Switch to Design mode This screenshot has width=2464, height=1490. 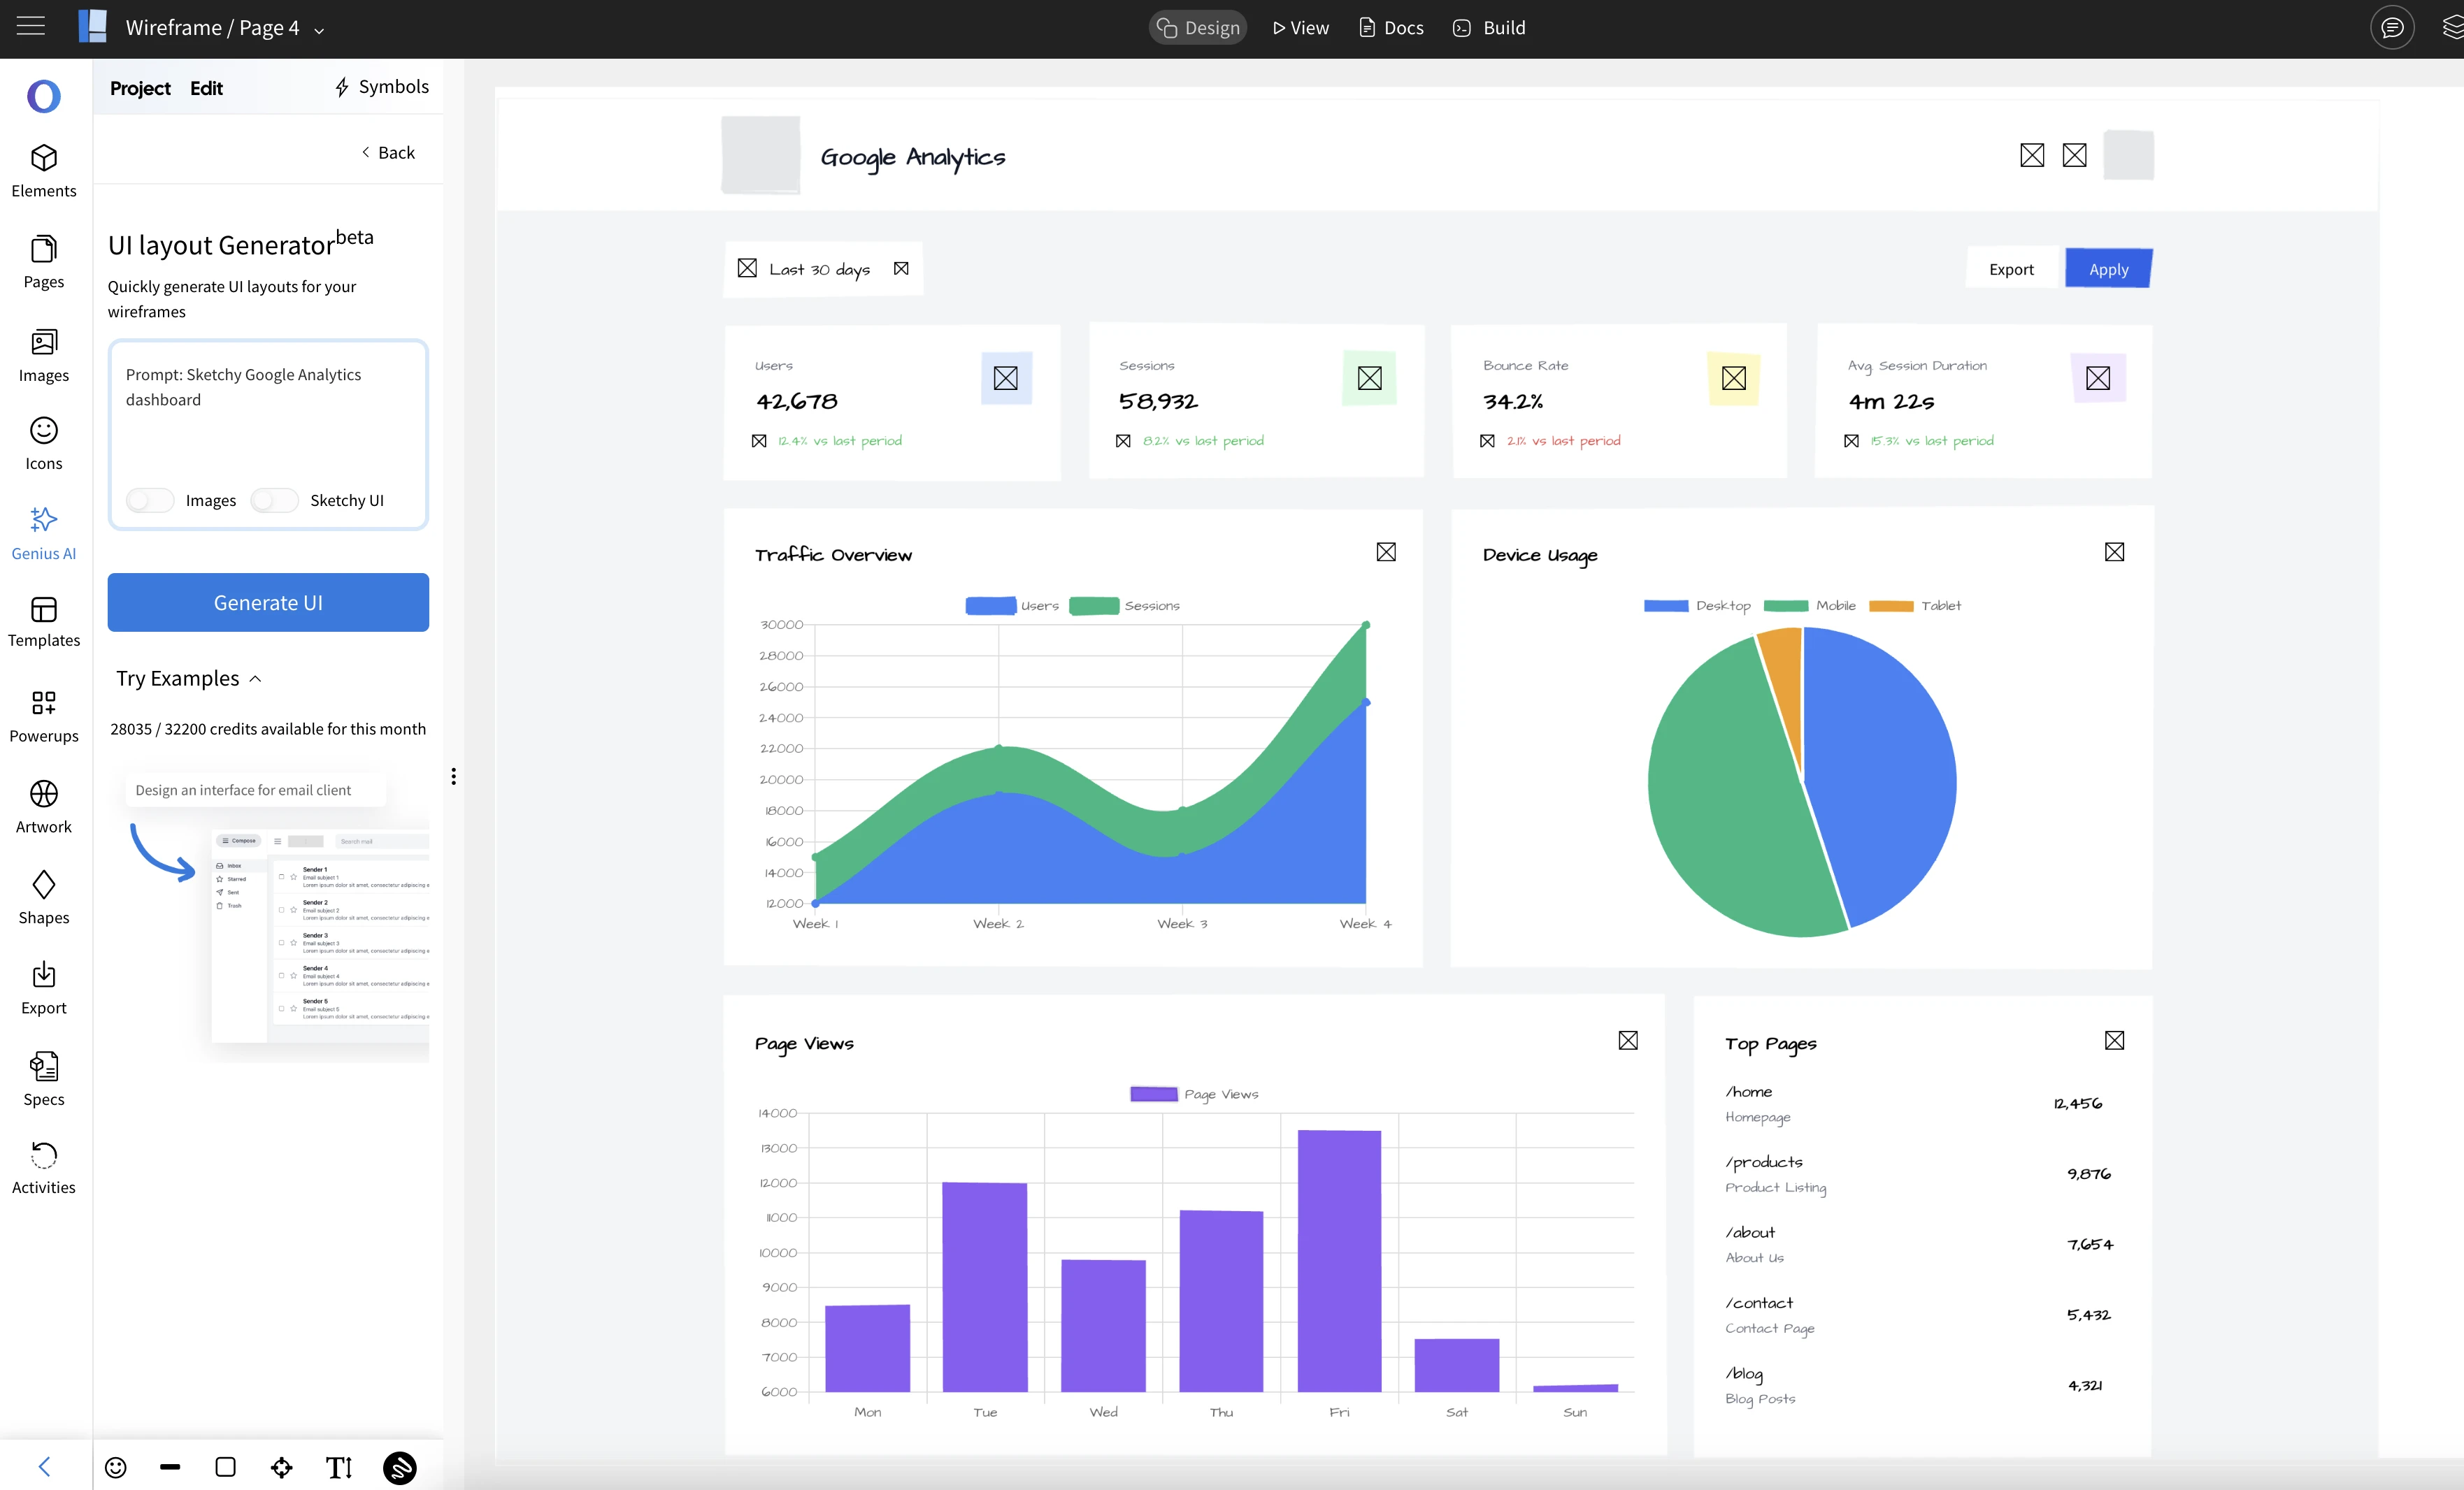tap(1198, 28)
